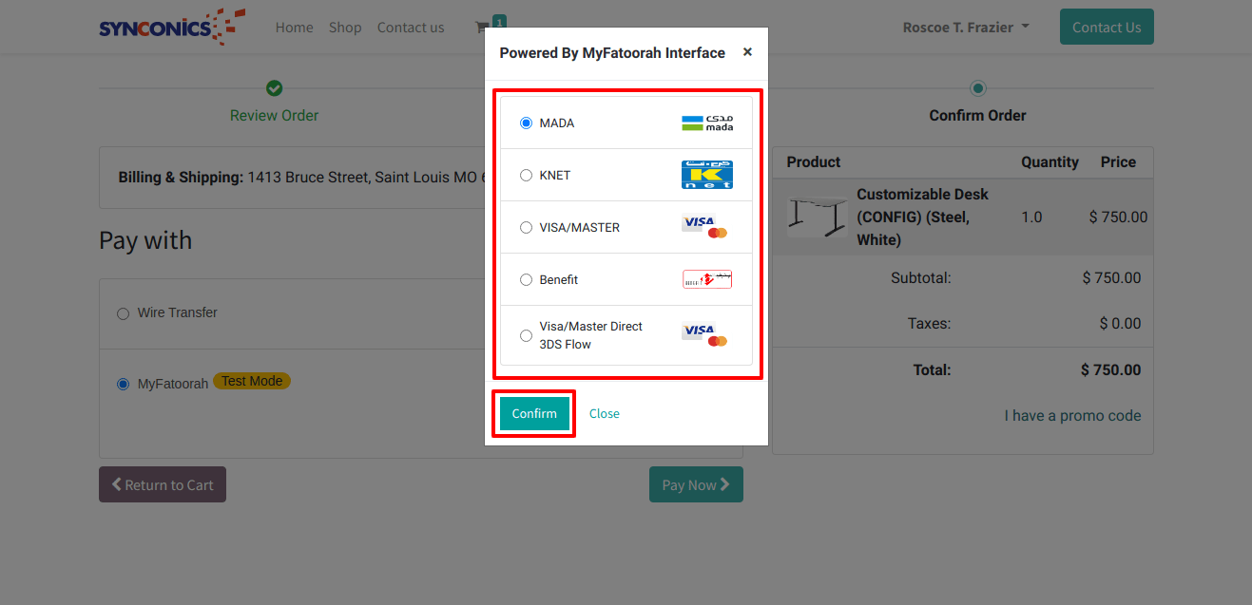This screenshot has height=605, width=1252.
Task: Click the 'I have a promo code' link
Action: click(1073, 416)
